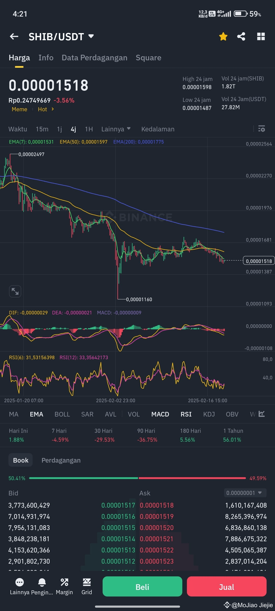
Task: Toggle the favorite star icon
Action: coord(223,36)
